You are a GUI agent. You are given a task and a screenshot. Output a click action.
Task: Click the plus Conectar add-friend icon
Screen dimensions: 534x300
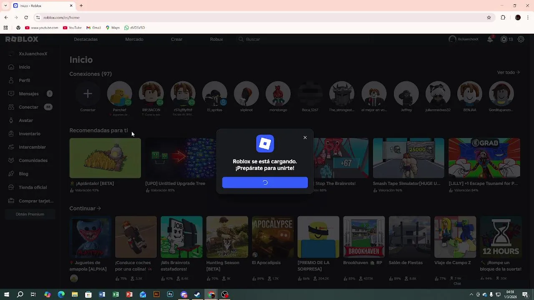[88, 94]
